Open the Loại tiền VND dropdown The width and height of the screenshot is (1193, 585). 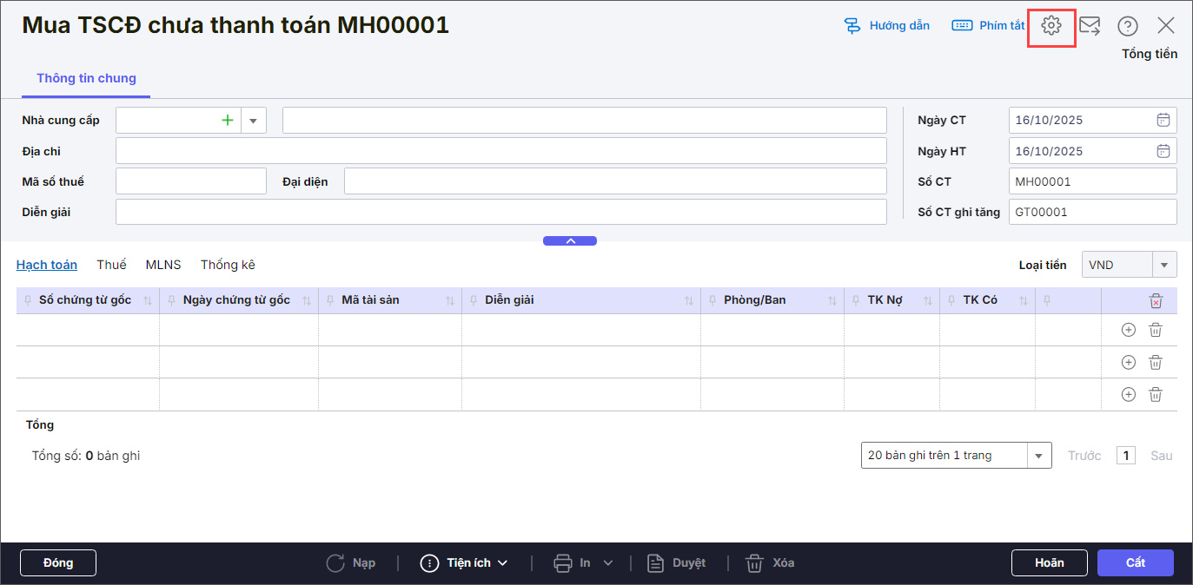pyautogui.click(x=1163, y=265)
